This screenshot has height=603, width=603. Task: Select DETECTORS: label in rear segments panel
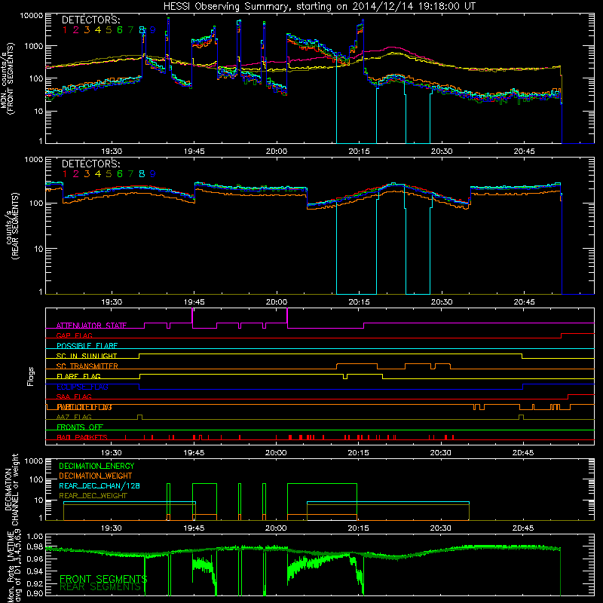click(91, 164)
